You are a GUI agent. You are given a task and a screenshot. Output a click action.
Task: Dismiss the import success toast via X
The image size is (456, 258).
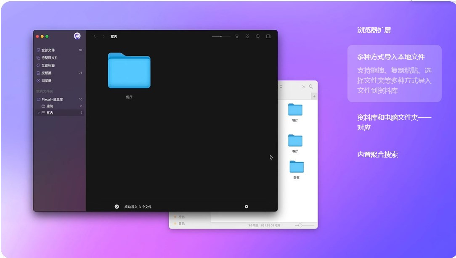[x=247, y=206]
